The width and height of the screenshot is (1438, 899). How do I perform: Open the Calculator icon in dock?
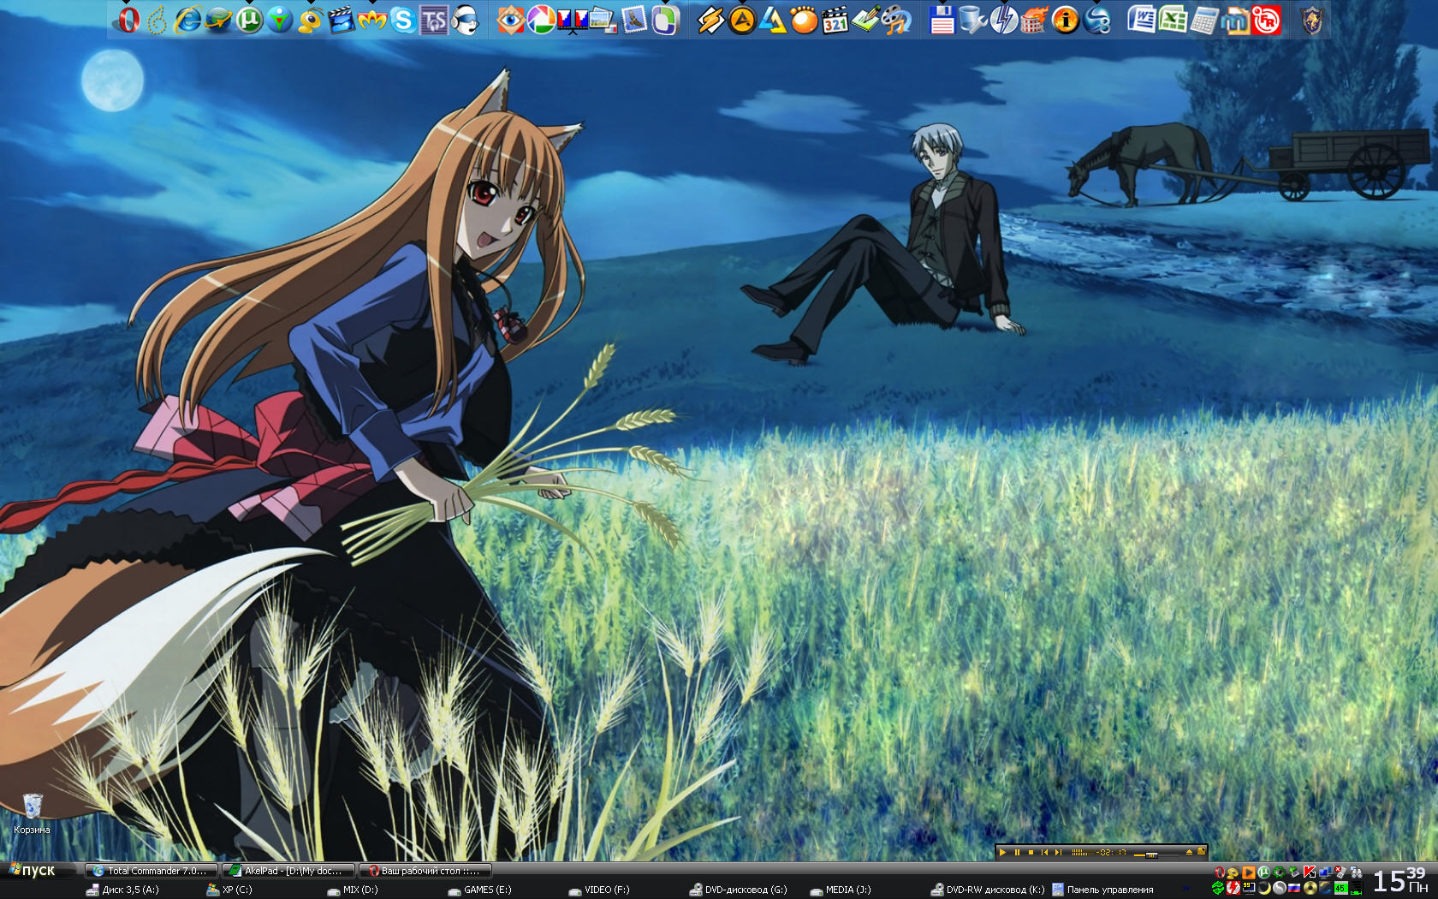pyautogui.click(x=1203, y=19)
